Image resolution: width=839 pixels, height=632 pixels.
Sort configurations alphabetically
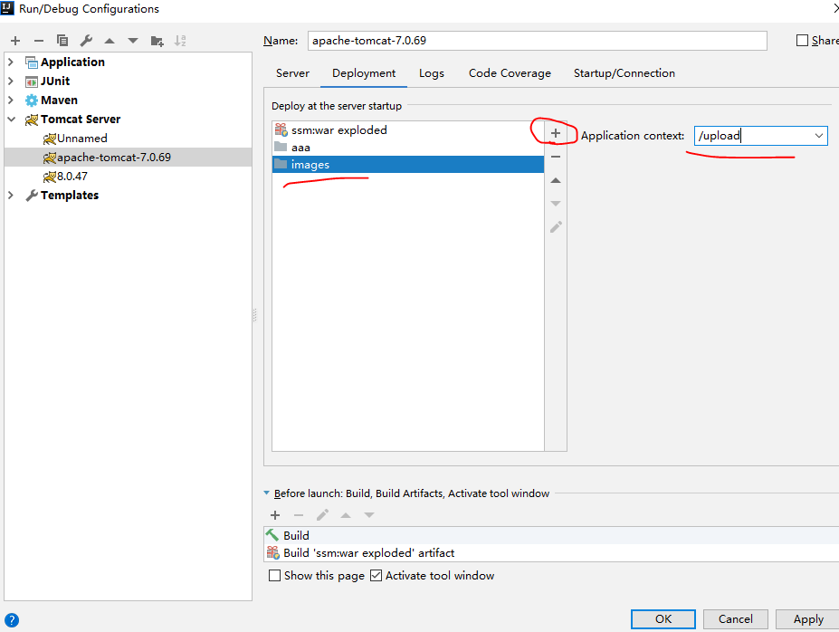[180, 41]
